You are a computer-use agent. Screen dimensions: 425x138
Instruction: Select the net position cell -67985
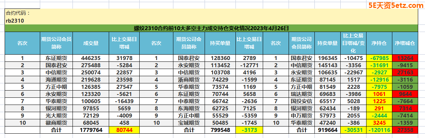click(379, 58)
